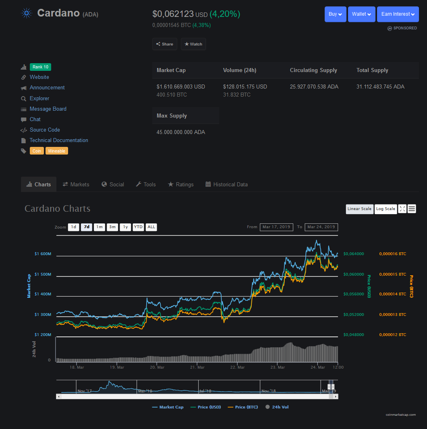427x429 pixels.
Task: Click the 25.927.070.538 ADA circulating supply
Action: click(314, 87)
